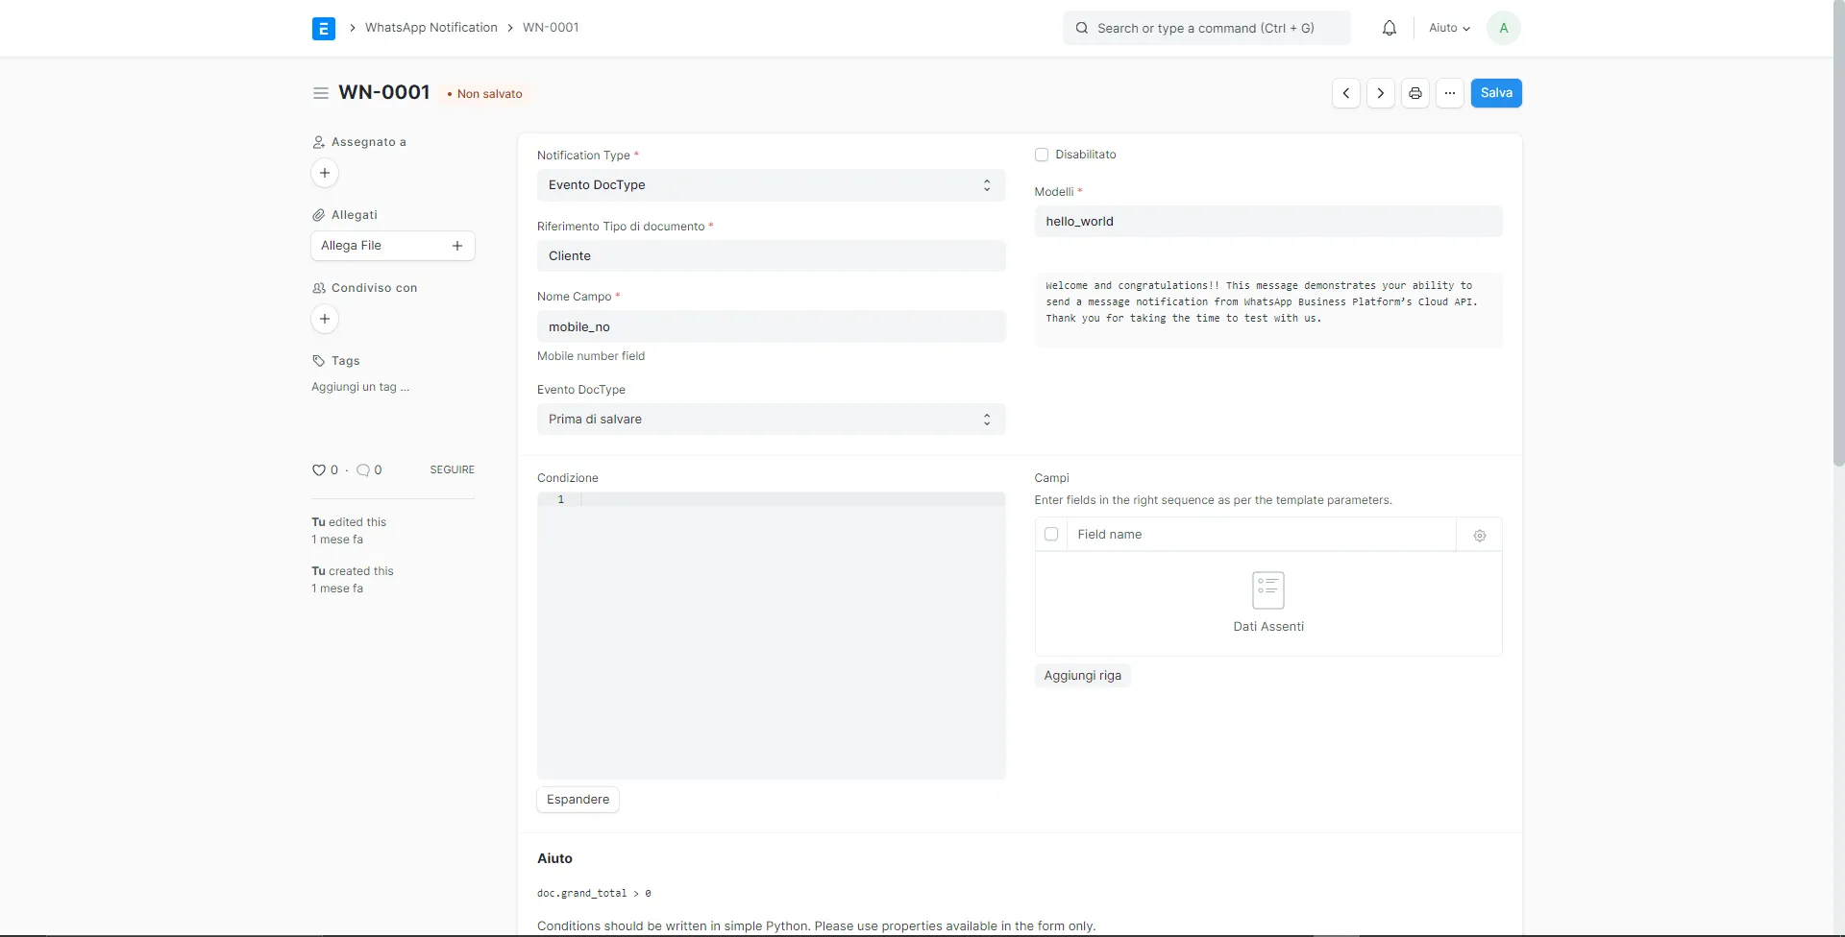
Task: Save the document with Salva
Action: tap(1496, 92)
